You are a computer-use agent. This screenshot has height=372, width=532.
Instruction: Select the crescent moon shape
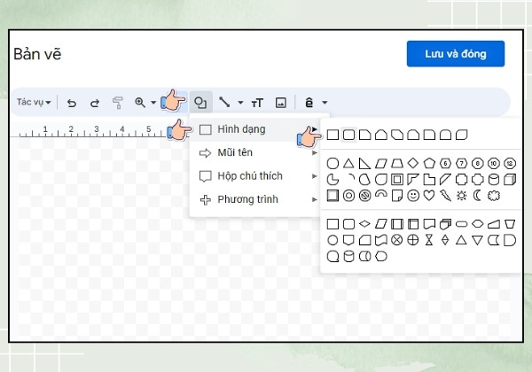click(x=477, y=196)
